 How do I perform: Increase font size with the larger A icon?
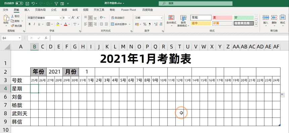tap(73, 18)
